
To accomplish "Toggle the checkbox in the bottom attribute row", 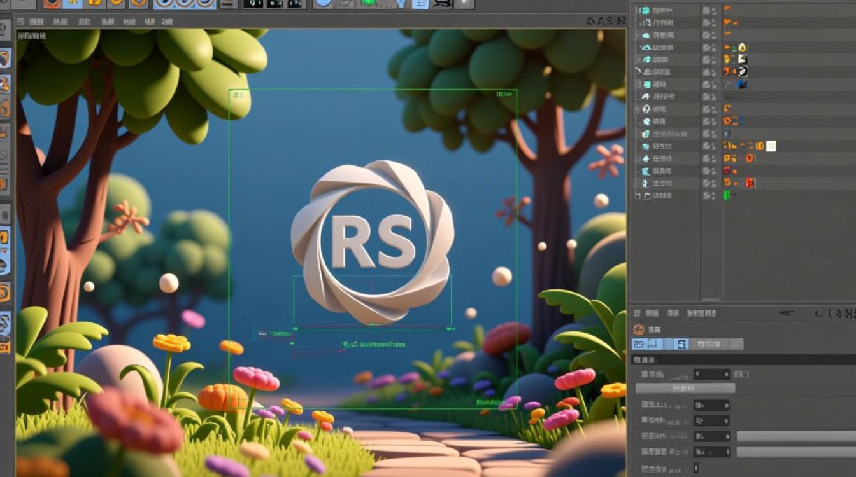I will point(695,468).
